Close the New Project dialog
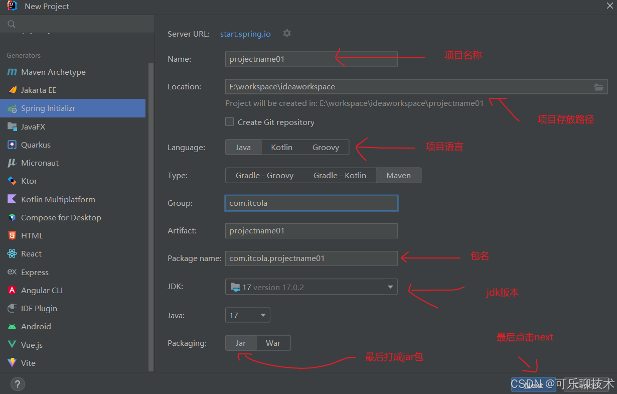Screen dimensions: 617x394 609,5
